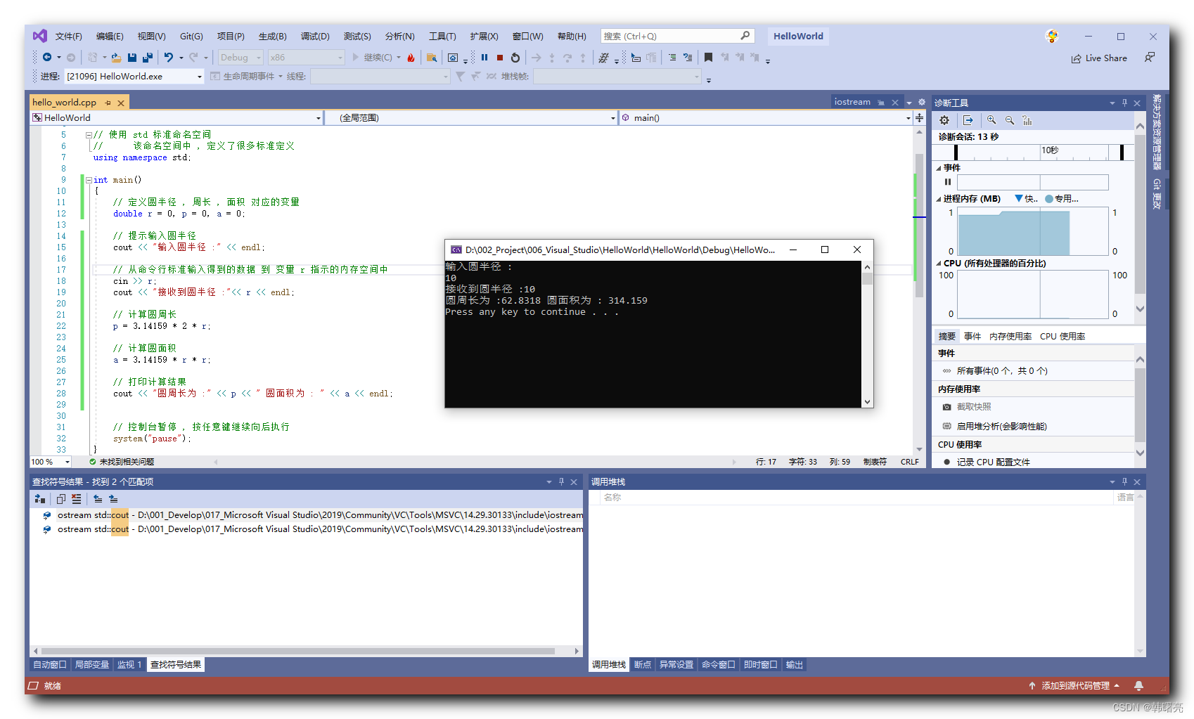Open diagnostic tools settings gear

tap(944, 120)
